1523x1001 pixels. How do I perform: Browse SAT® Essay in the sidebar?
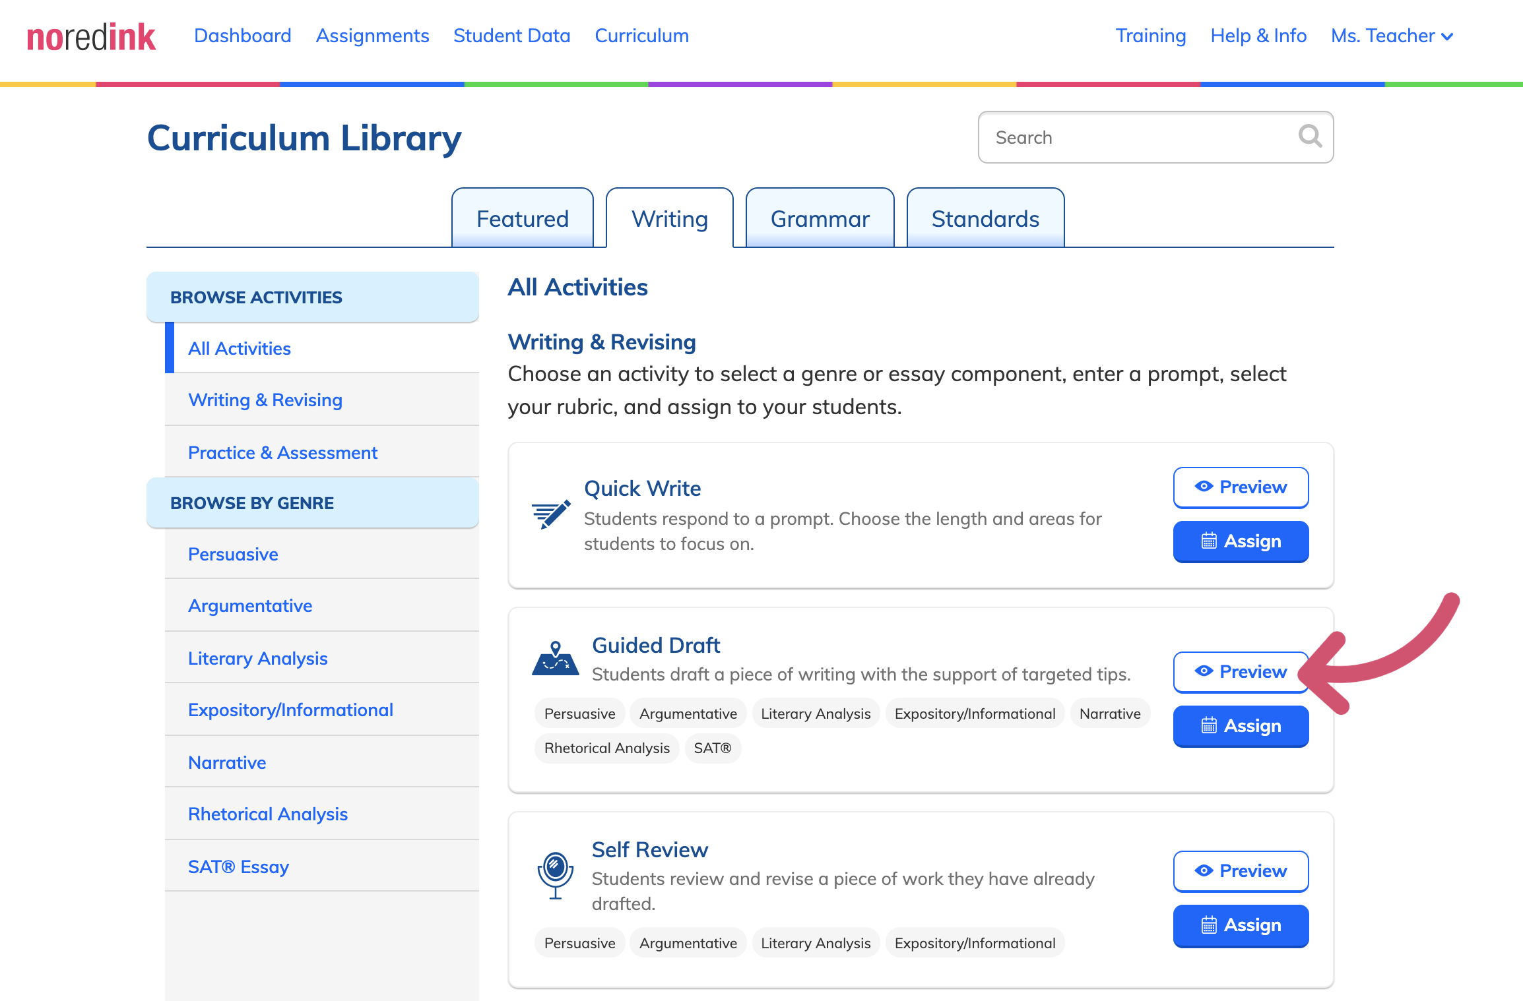(x=322, y=866)
